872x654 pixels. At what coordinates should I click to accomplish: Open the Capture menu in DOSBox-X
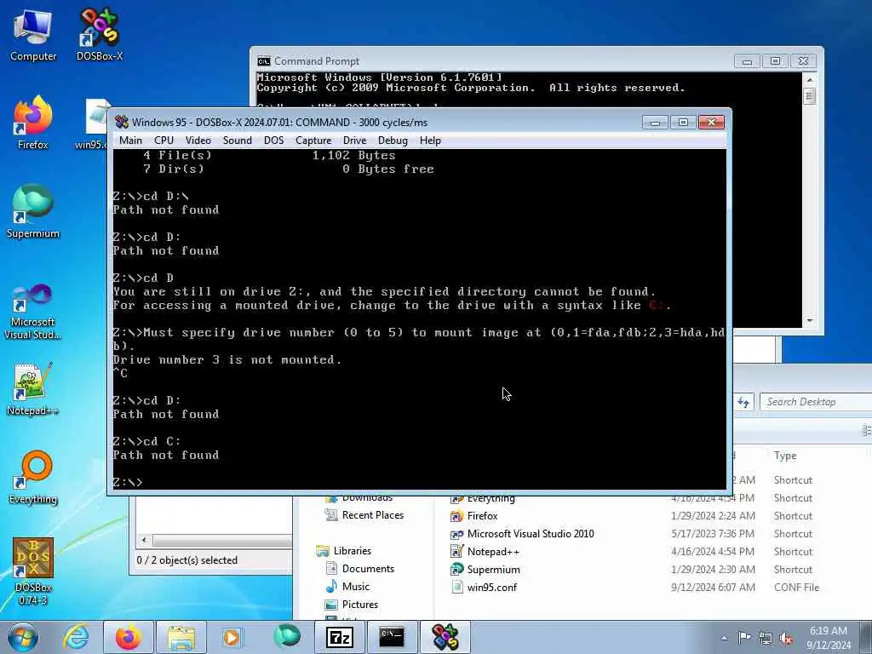point(313,141)
